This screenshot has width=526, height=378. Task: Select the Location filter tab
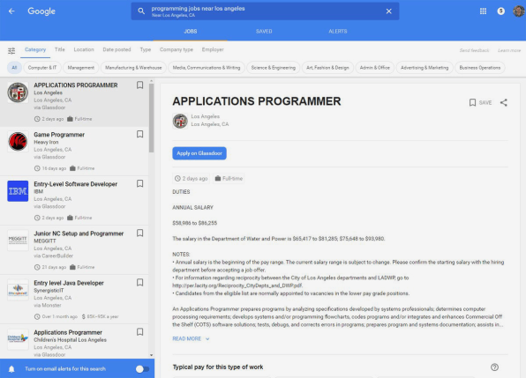(x=84, y=49)
